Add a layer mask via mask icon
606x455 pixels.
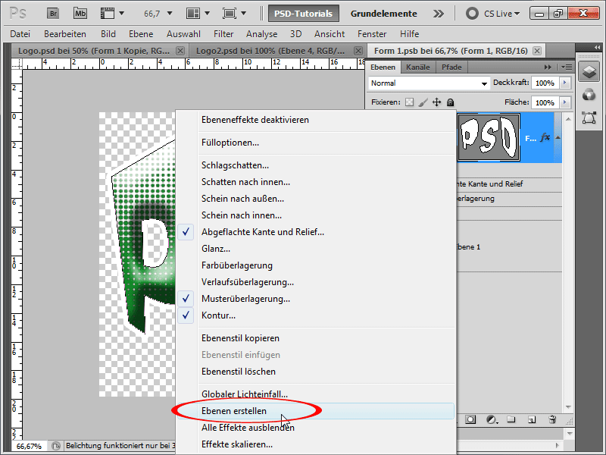(470, 419)
